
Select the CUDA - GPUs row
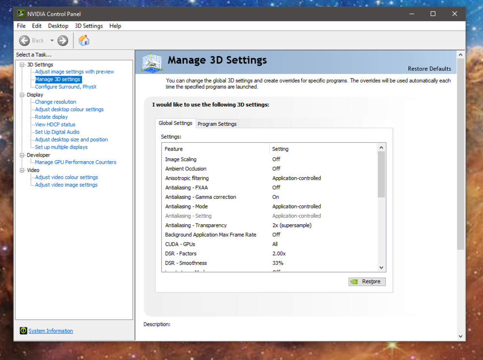pos(270,244)
